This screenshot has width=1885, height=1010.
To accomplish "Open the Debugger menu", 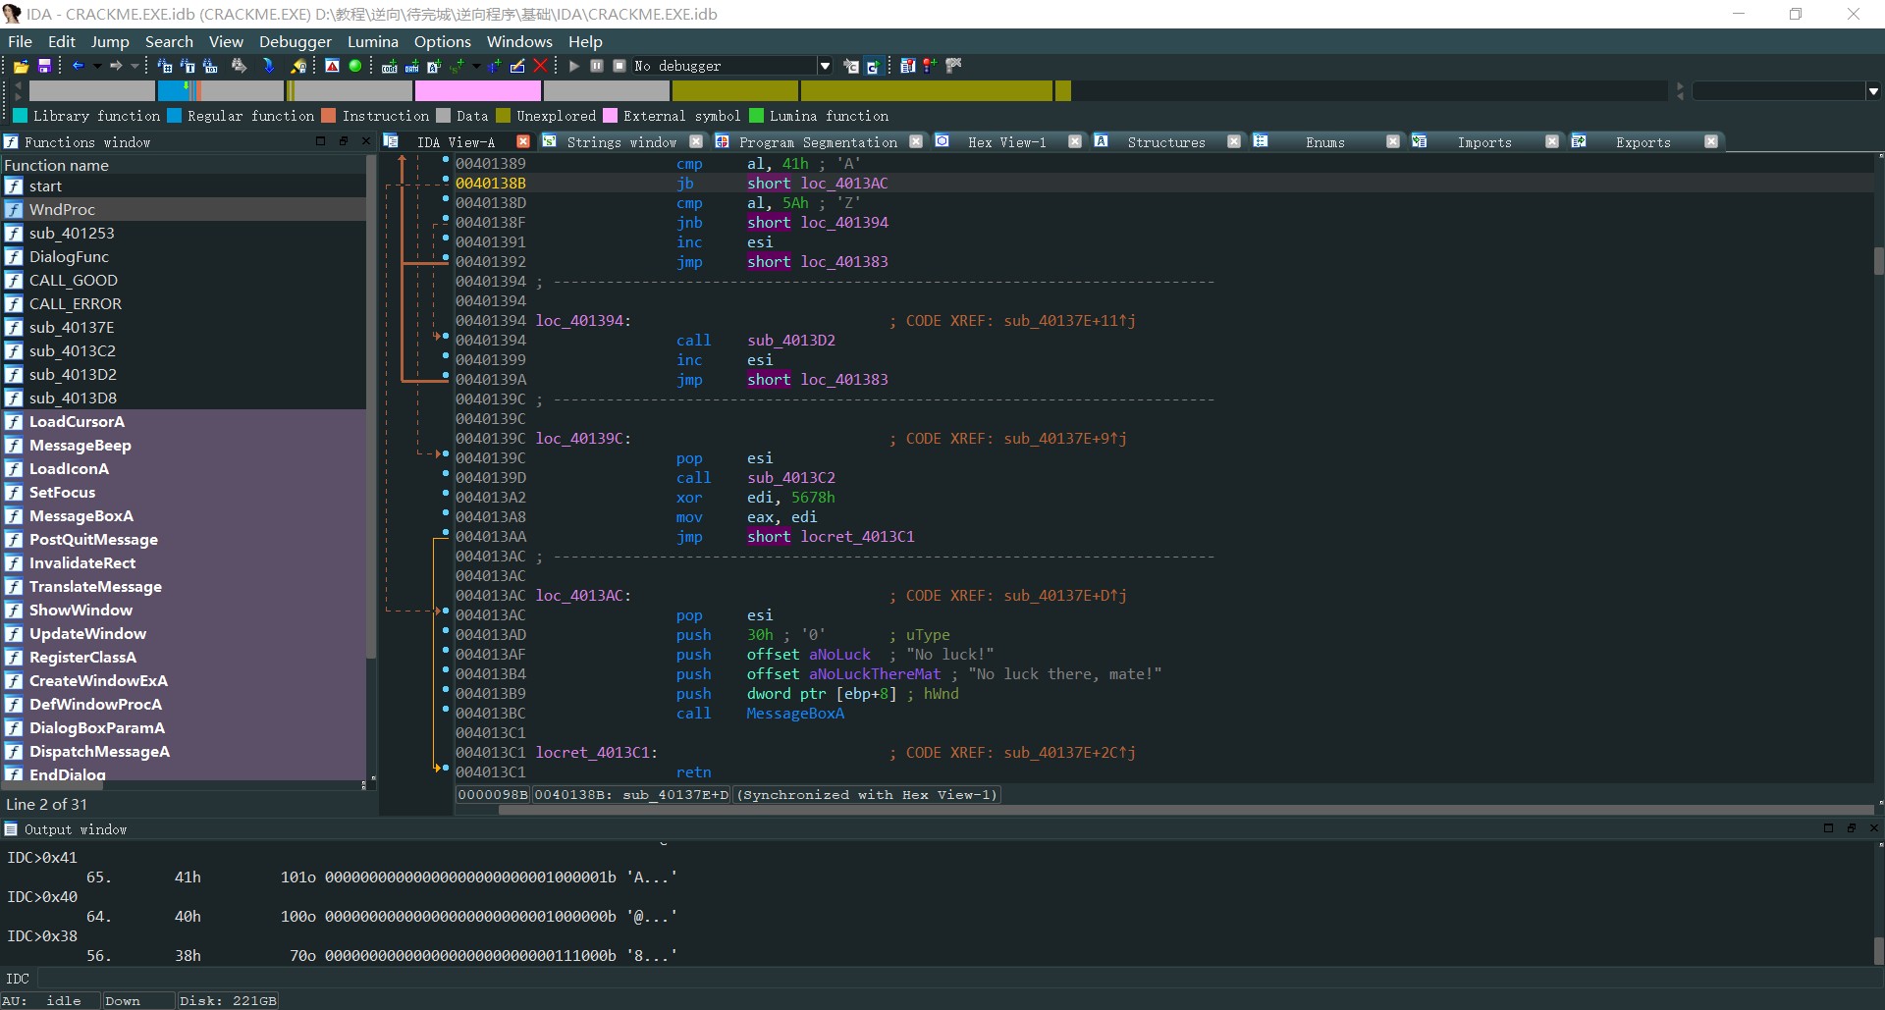I will pos(295,41).
